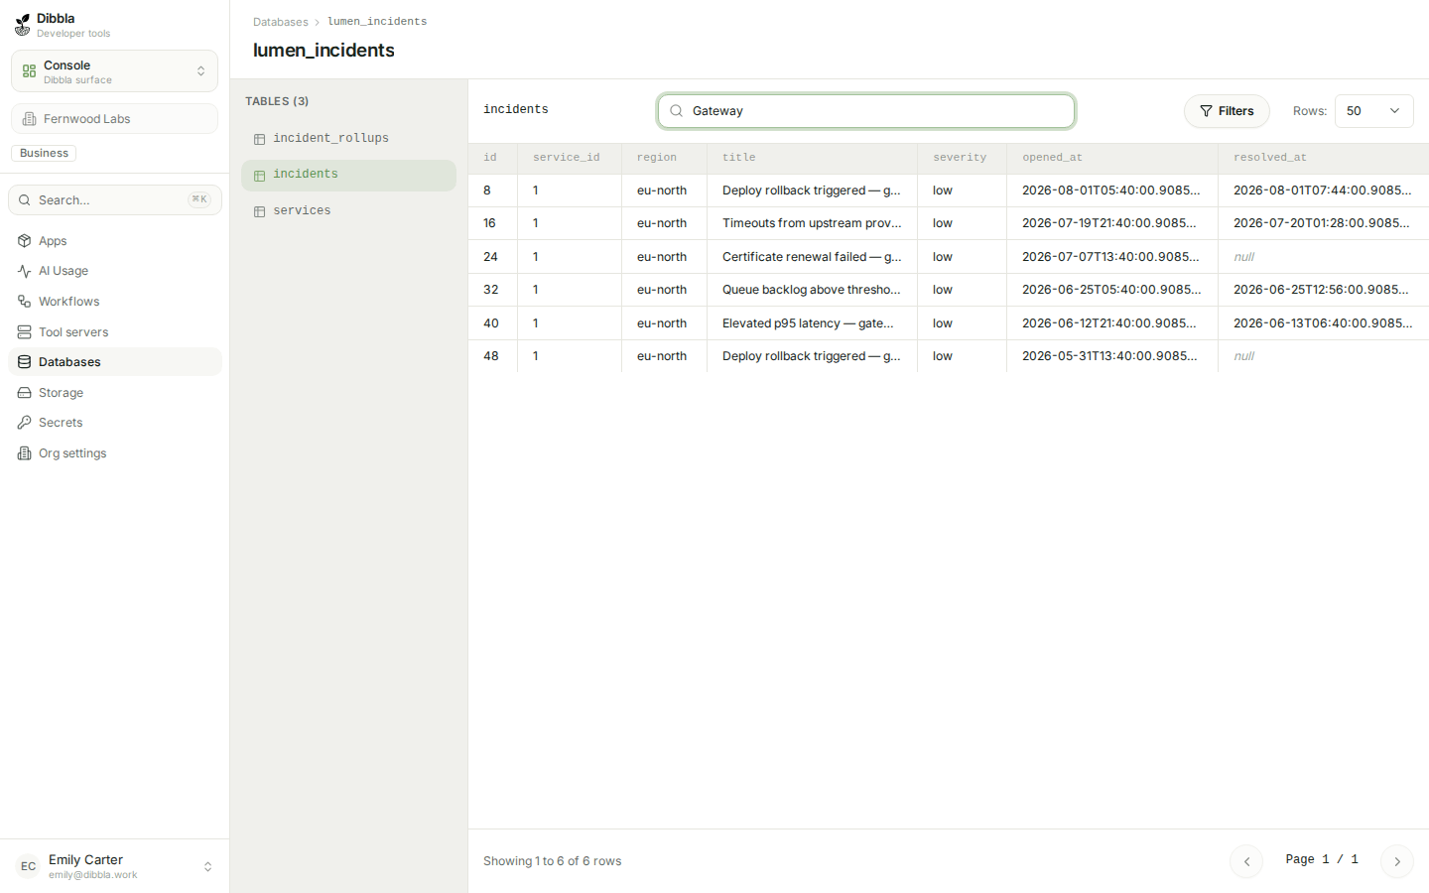Go to the next page

point(1397,861)
